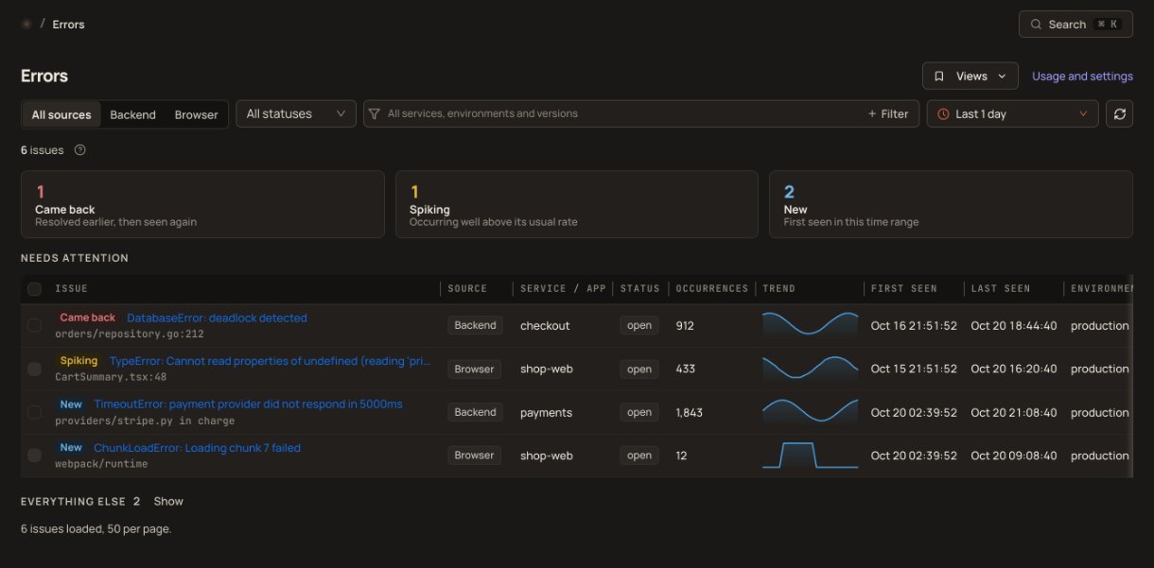Open the Views dropdown
This screenshot has width=1154, height=568.
point(970,76)
